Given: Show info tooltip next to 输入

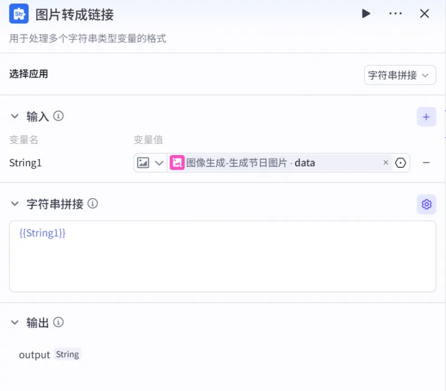Looking at the screenshot, I should (58, 117).
